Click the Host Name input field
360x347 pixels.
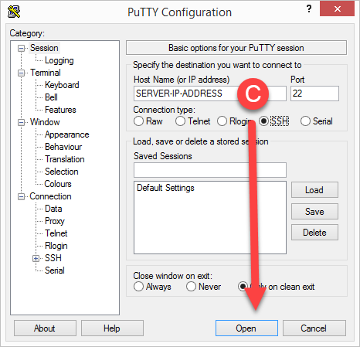210,94
